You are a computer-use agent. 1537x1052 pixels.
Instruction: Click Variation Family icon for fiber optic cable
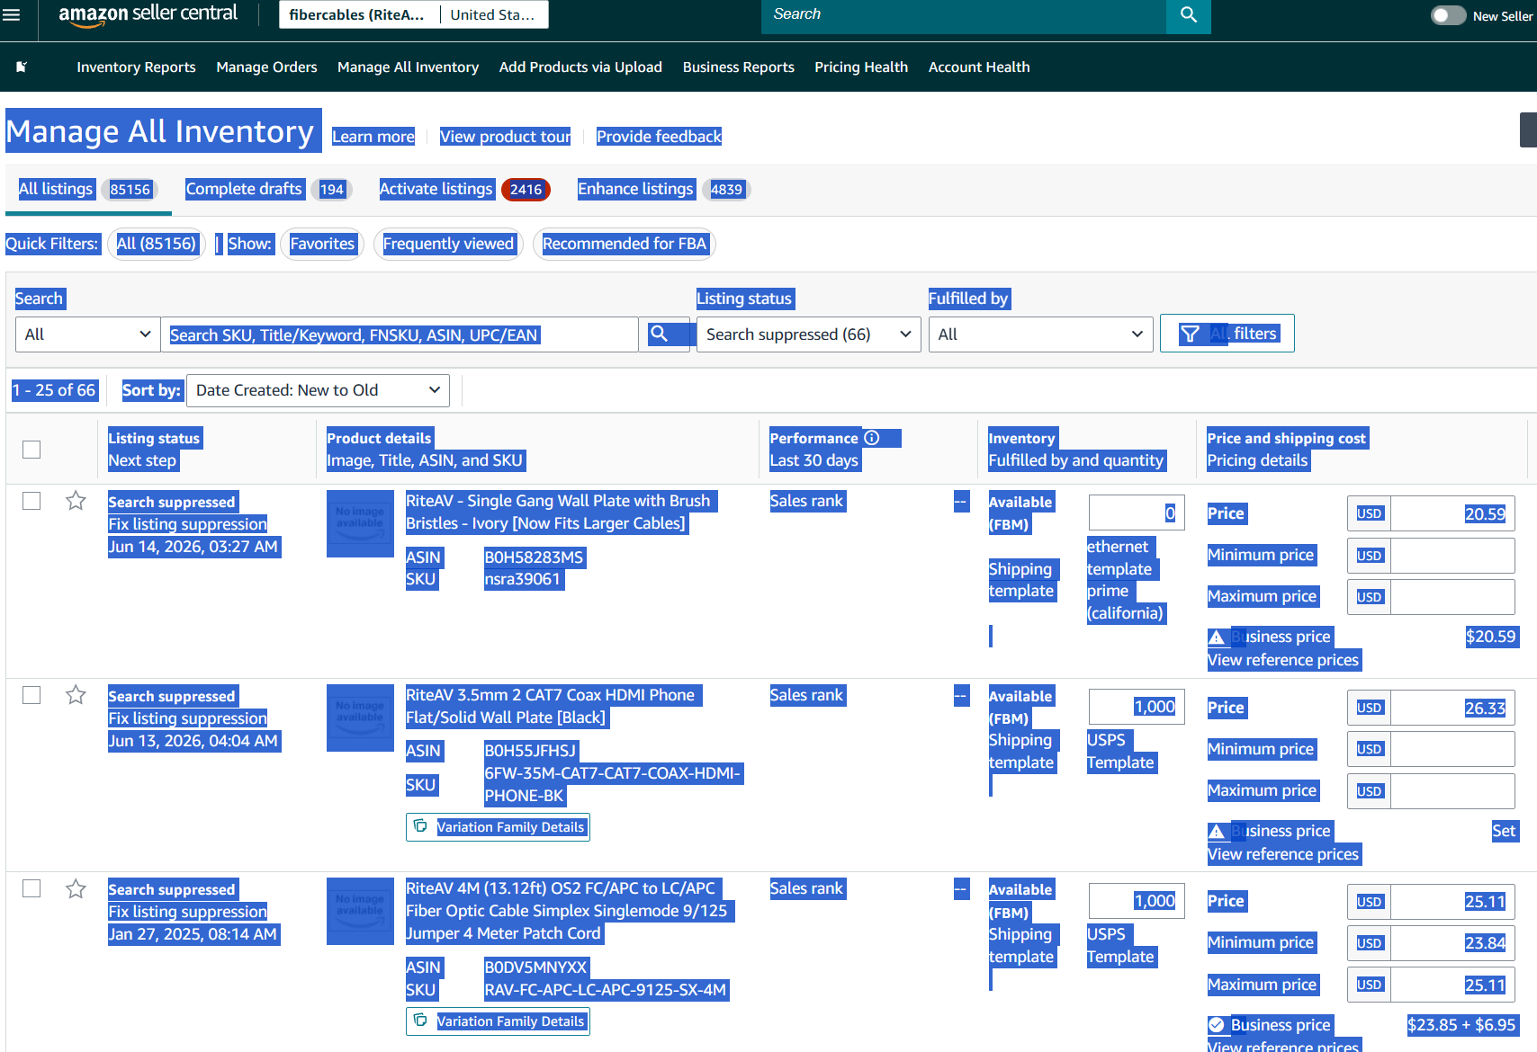[420, 1021]
